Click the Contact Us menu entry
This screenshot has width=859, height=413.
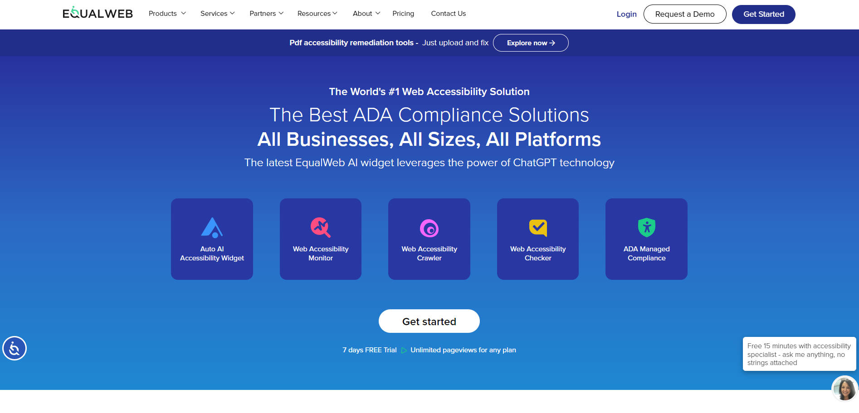[x=448, y=13]
